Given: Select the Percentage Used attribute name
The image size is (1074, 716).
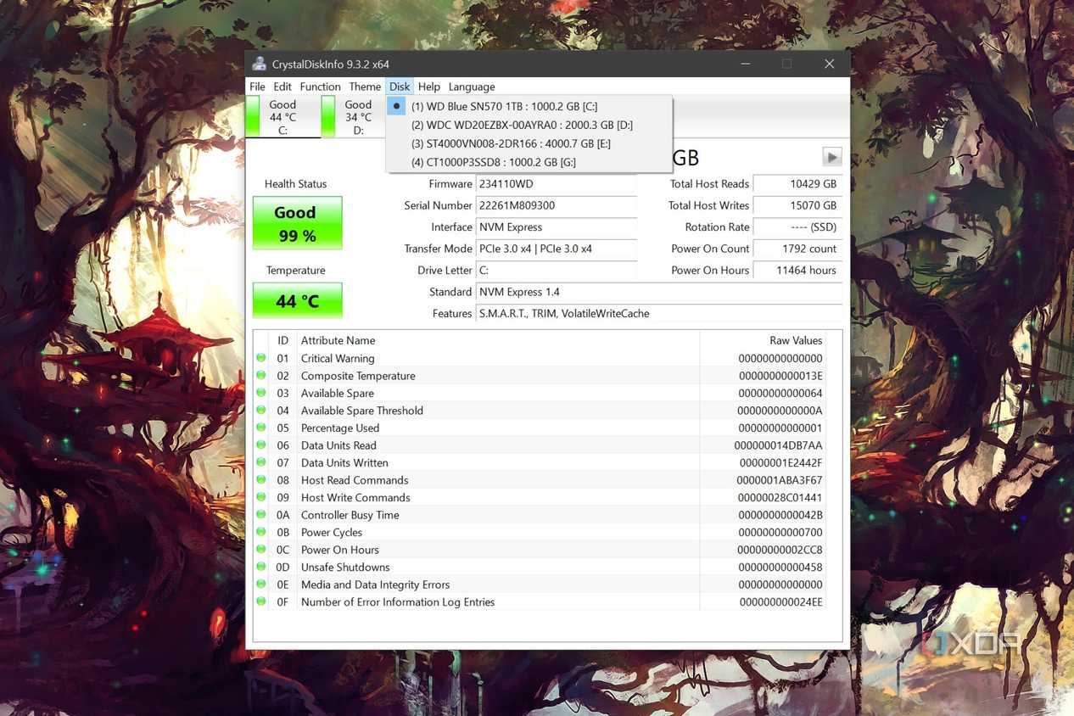Looking at the screenshot, I should click(x=340, y=428).
